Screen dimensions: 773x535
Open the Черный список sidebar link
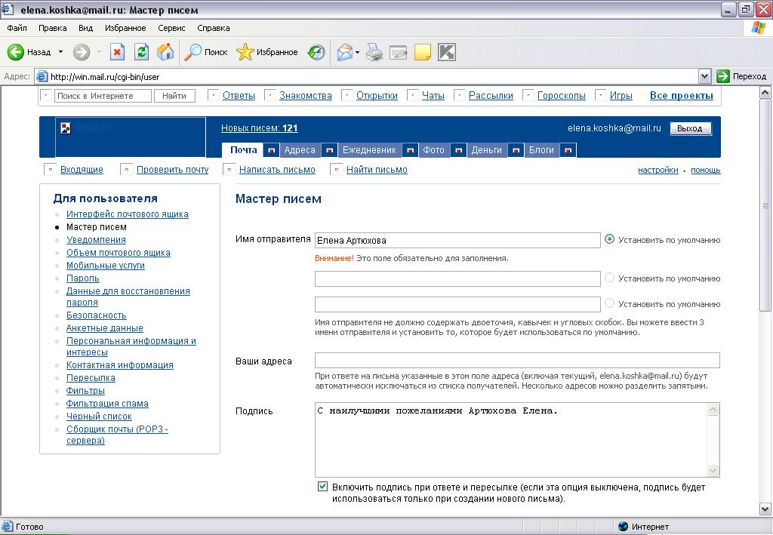(x=99, y=417)
